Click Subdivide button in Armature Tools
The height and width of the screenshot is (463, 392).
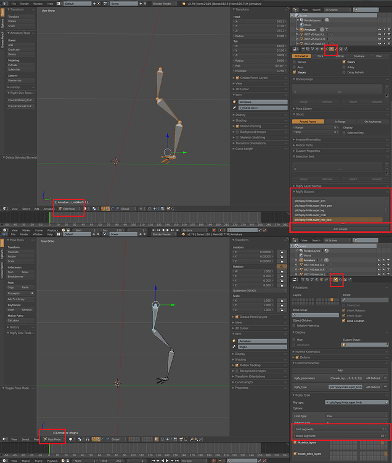(x=21, y=70)
